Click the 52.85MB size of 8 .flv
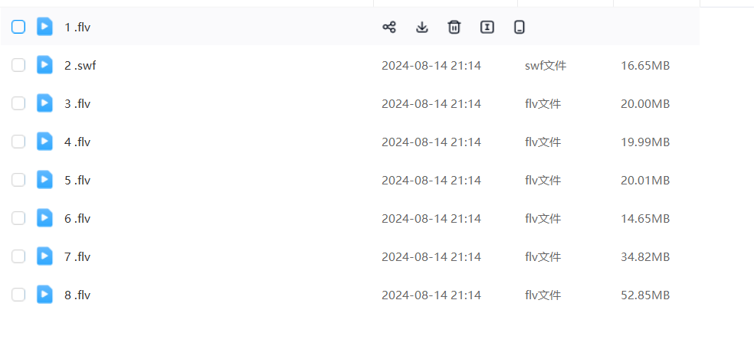This screenshot has width=754, height=349. click(645, 295)
